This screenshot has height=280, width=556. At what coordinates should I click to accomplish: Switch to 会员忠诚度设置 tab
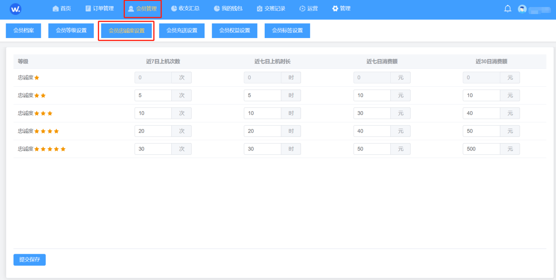click(126, 31)
